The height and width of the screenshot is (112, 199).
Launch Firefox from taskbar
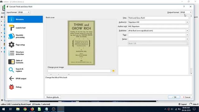click(x=32, y=109)
